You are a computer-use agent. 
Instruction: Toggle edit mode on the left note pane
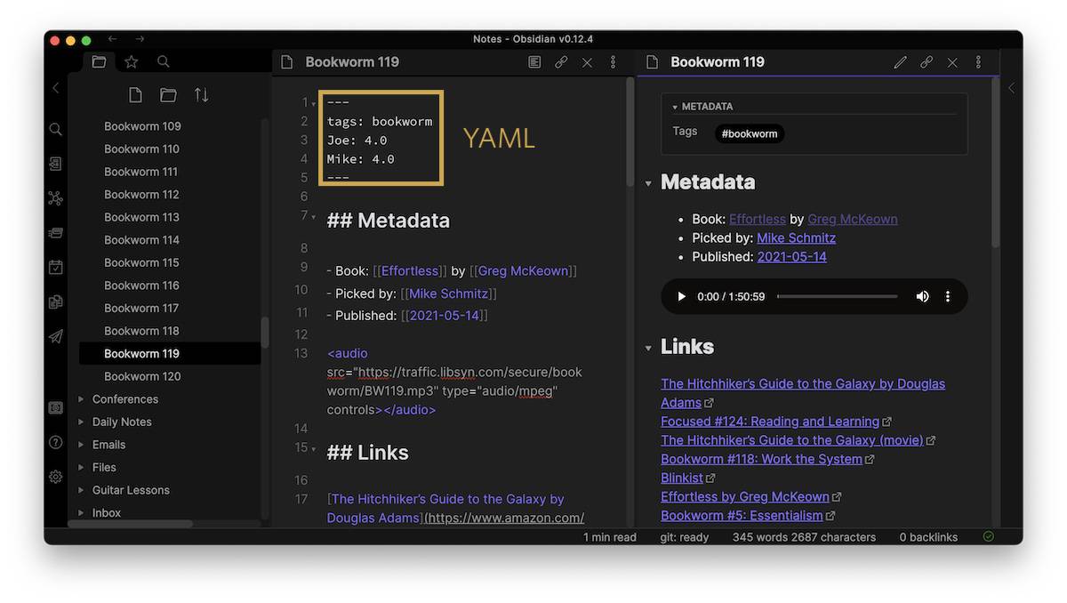(x=534, y=62)
